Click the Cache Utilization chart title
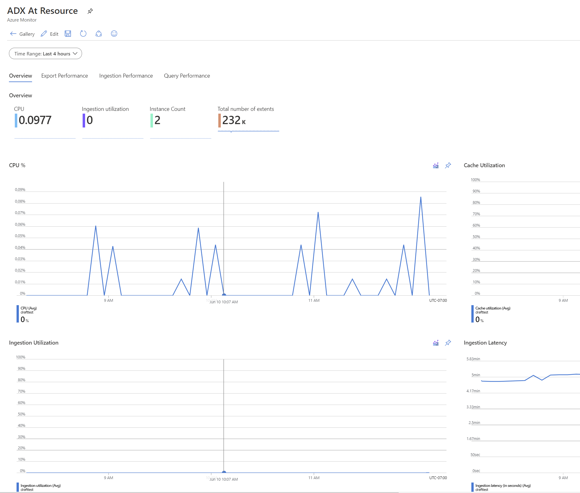Viewport: 580px width, 493px height. (484, 165)
